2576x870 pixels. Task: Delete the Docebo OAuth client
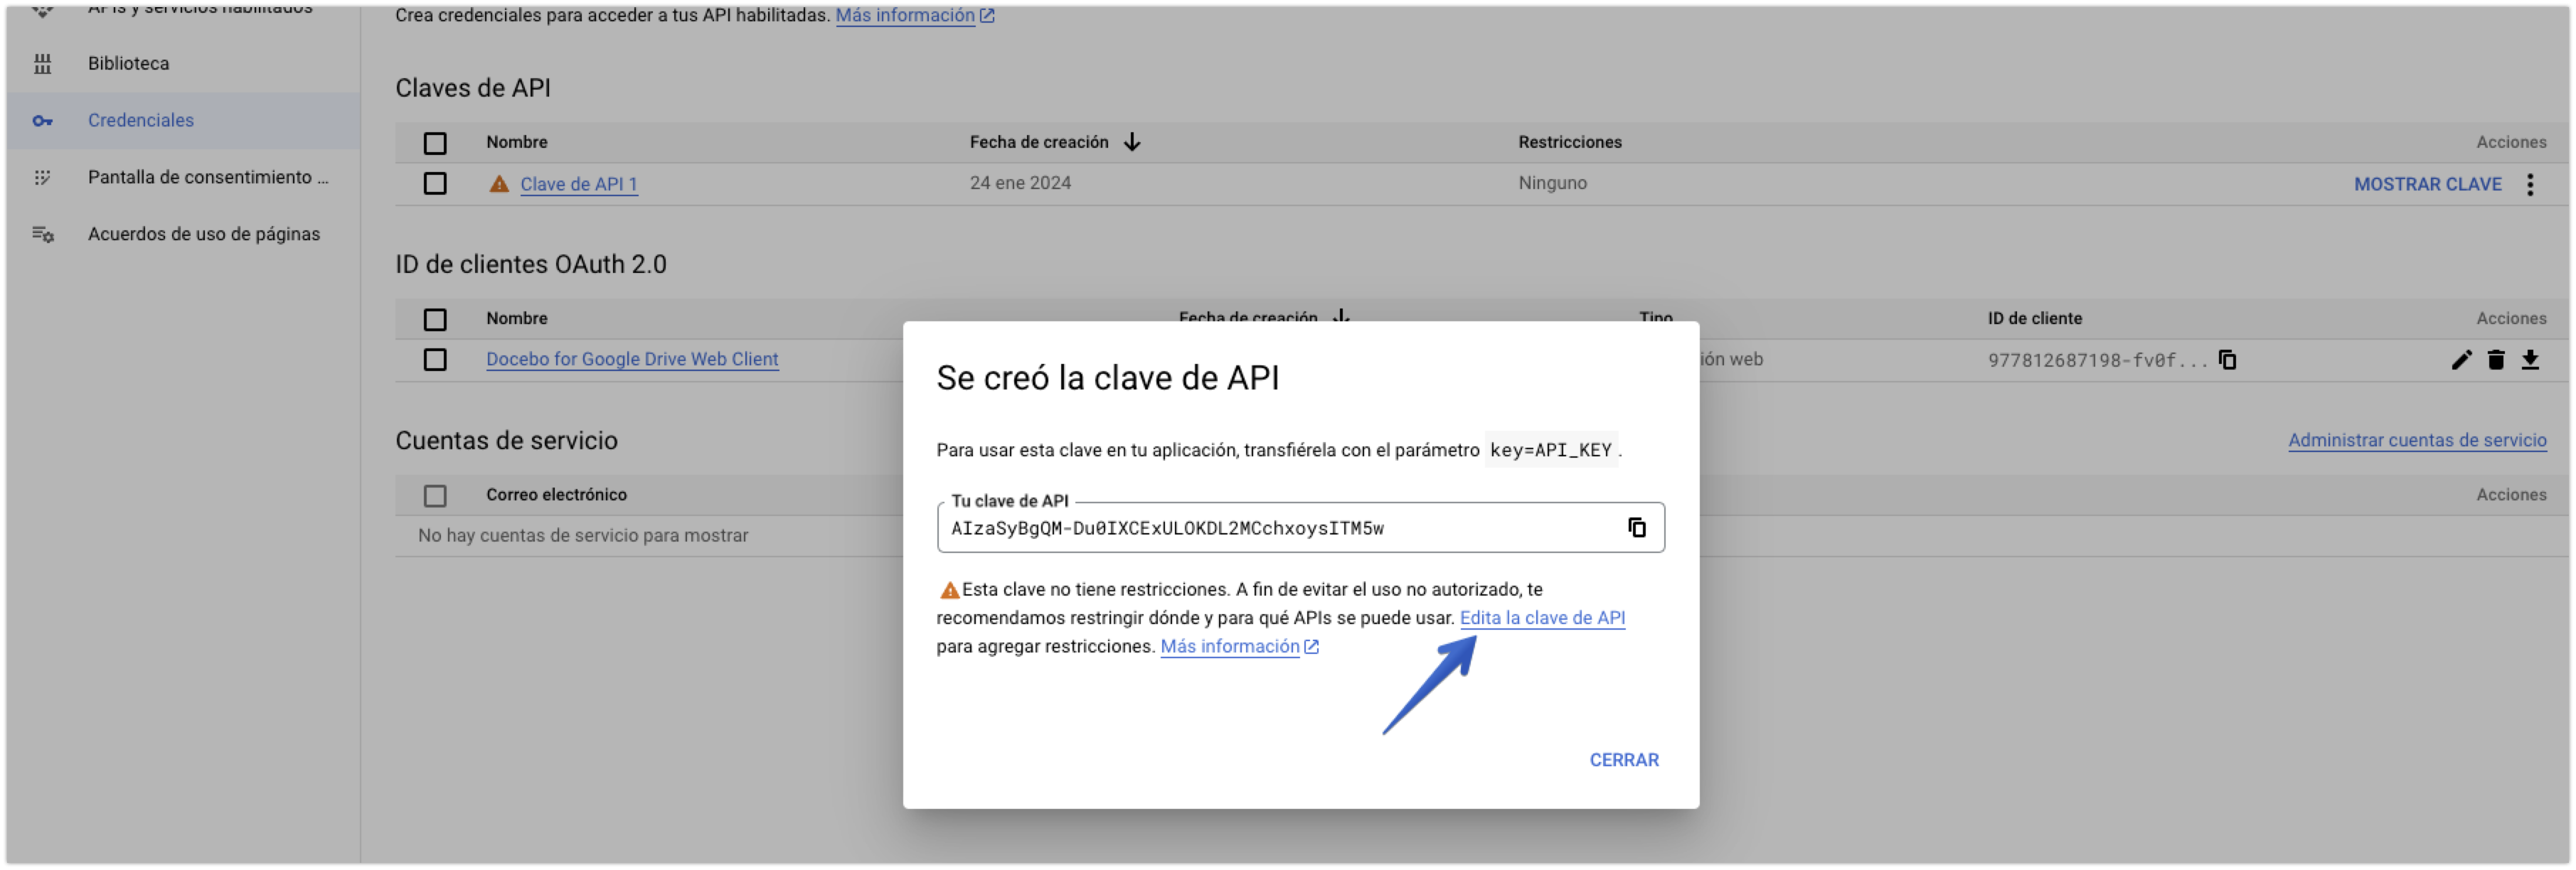coord(2495,360)
